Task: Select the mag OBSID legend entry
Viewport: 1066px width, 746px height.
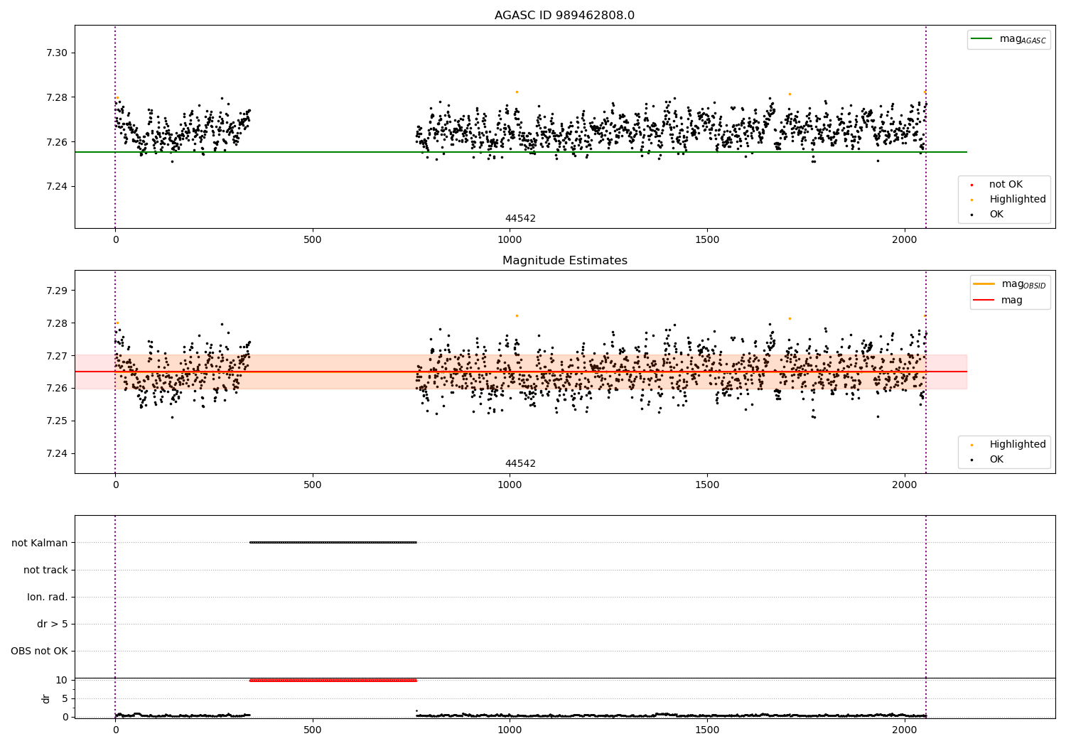Action: (x=1010, y=284)
